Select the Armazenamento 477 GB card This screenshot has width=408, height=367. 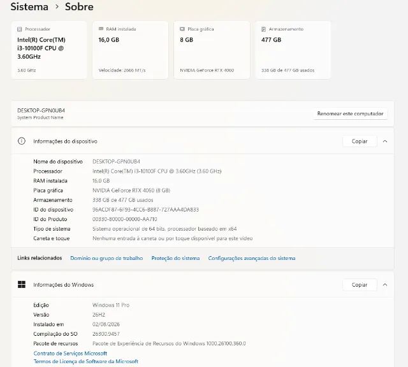click(x=293, y=50)
